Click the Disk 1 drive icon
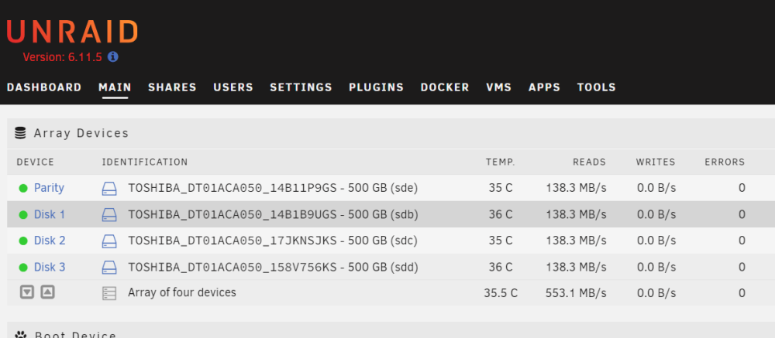Viewport: 775px width, 338px height. [109, 215]
